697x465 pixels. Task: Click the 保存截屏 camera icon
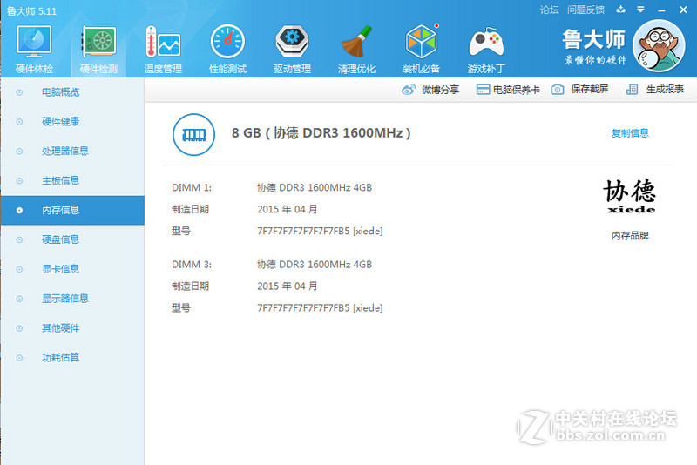tap(558, 90)
